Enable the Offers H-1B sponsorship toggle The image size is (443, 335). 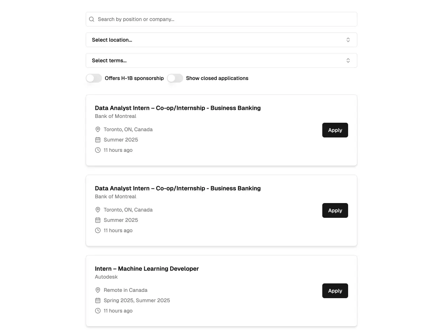pyautogui.click(x=94, y=78)
